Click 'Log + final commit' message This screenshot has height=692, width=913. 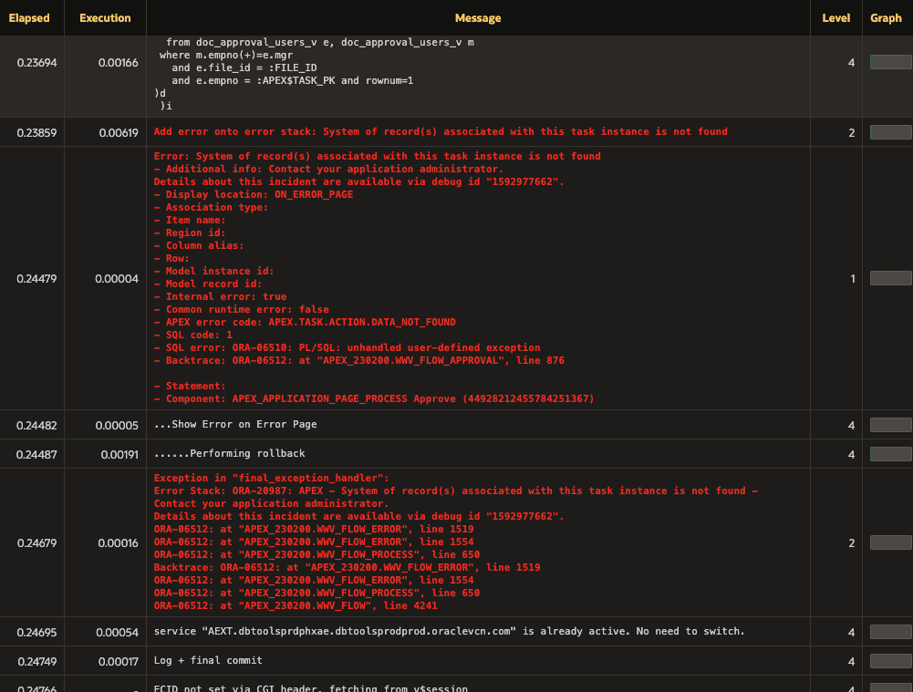point(208,660)
